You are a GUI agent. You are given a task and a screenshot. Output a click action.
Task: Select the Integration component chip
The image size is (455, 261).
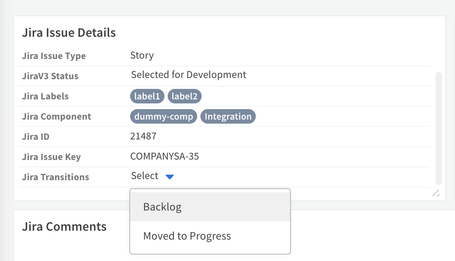[x=228, y=116]
